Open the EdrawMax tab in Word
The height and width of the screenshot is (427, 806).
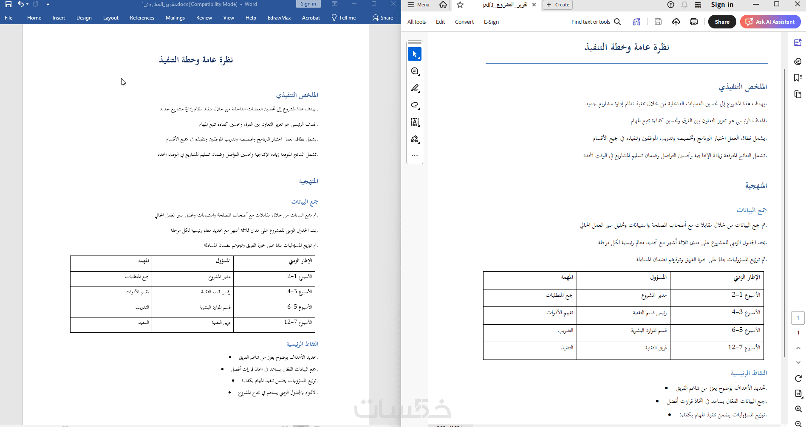coord(279,18)
